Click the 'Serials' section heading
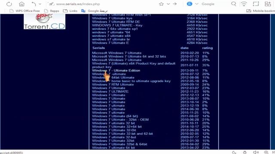275x154 pixels. 98,48
